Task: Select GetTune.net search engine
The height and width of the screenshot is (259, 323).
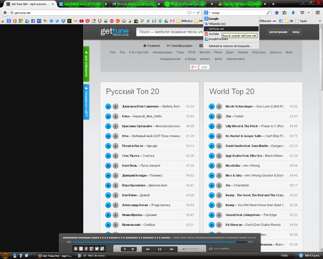Action: tap(231, 29)
